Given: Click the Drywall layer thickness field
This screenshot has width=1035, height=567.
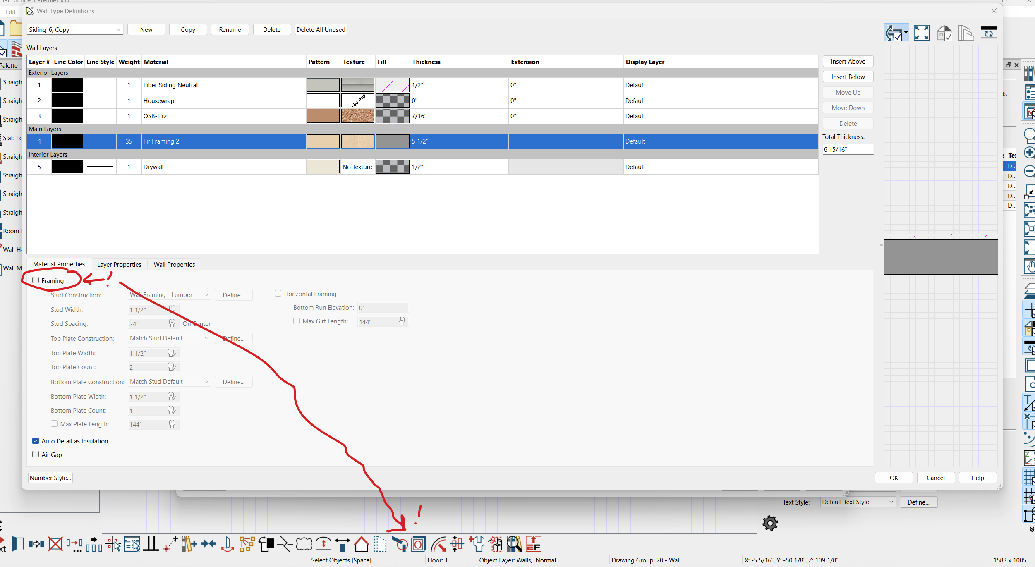Looking at the screenshot, I should point(458,167).
